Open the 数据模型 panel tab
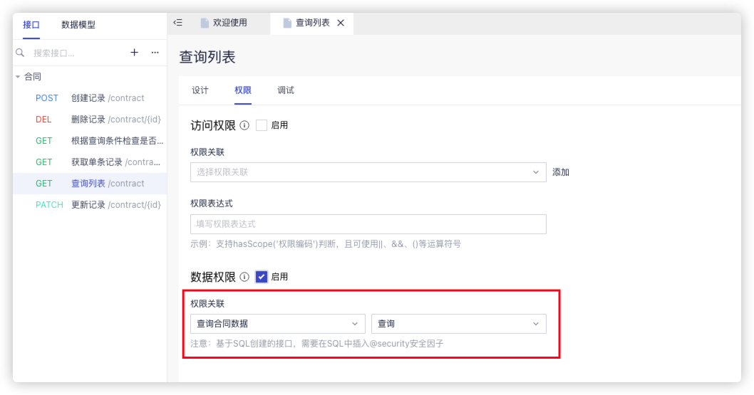 click(78, 25)
